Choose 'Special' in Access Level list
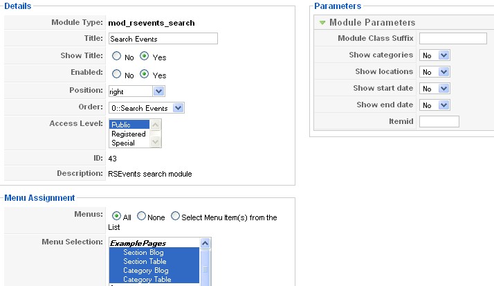494x286 pixels. [123, 143]
